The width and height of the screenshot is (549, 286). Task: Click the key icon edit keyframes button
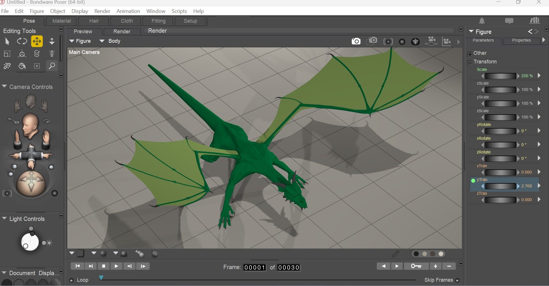coord(416,266)
